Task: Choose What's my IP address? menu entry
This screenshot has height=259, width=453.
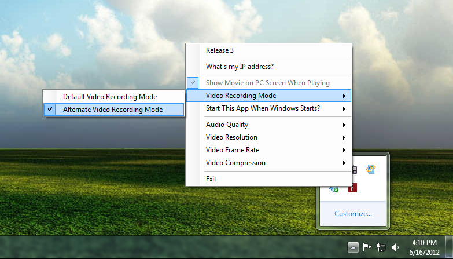Action: click(x=240, y=67)
